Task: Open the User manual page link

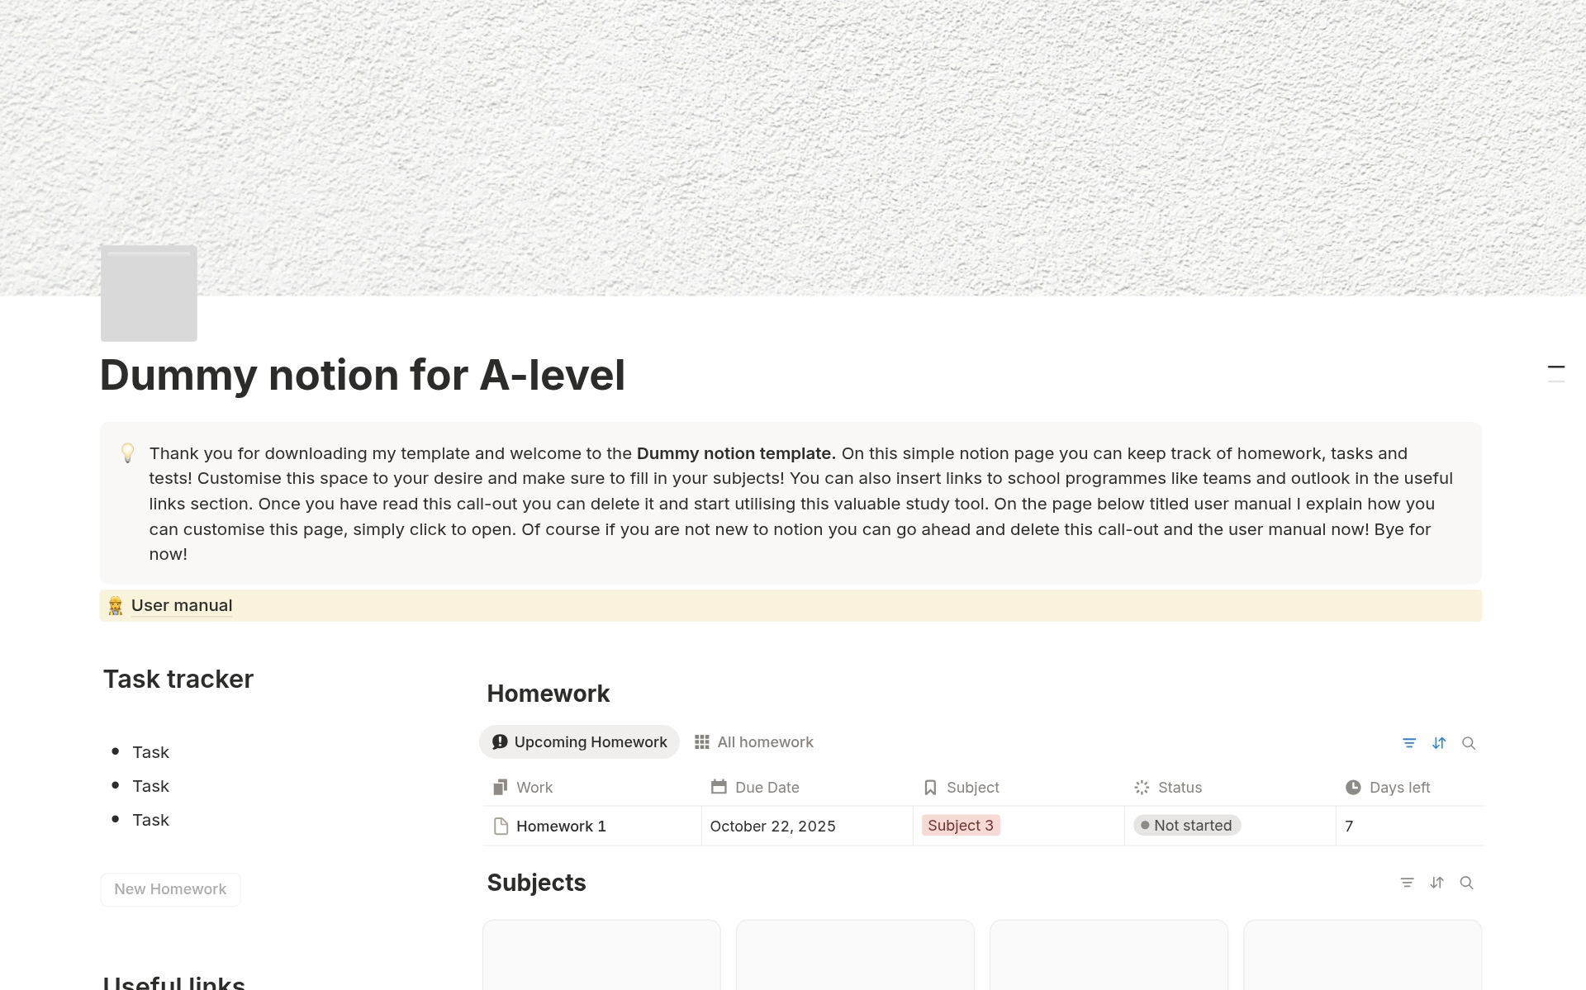Action: (x=182, y=605)
